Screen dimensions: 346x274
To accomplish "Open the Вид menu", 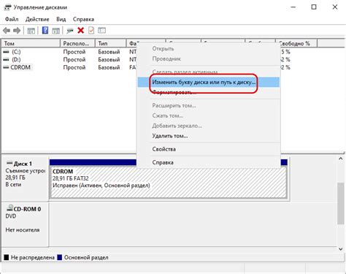I will 61,19.
